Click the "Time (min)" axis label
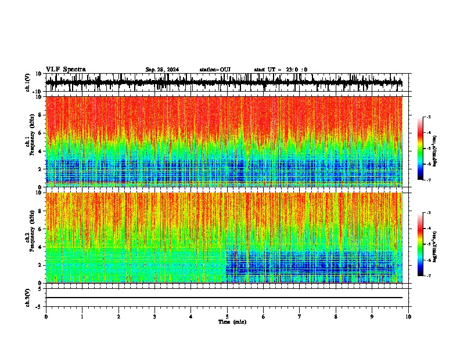The height and width of the screenshot is (355, 460). (x=232, y=322)
